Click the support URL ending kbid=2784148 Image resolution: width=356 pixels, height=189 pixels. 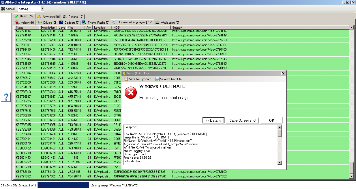coord(199,35)
